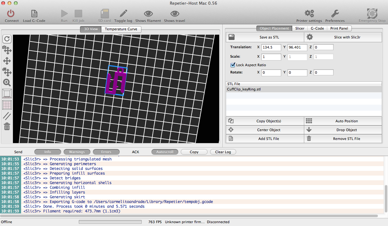The width and height of the screenshot is (388, 226).
Task: Select the Object Placement tab
Action: 274,28
